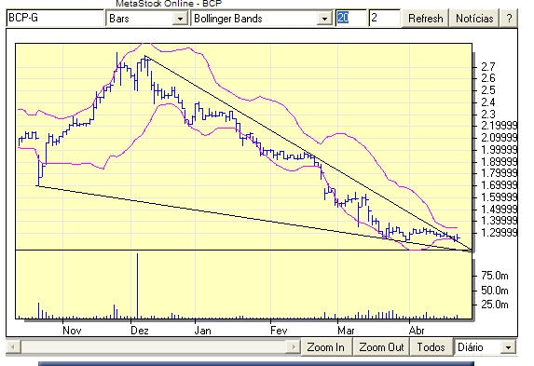Click the Zoom In button

[326, 347]
